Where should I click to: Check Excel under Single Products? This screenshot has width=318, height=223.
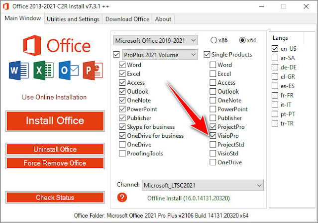(x=212, y=74)
